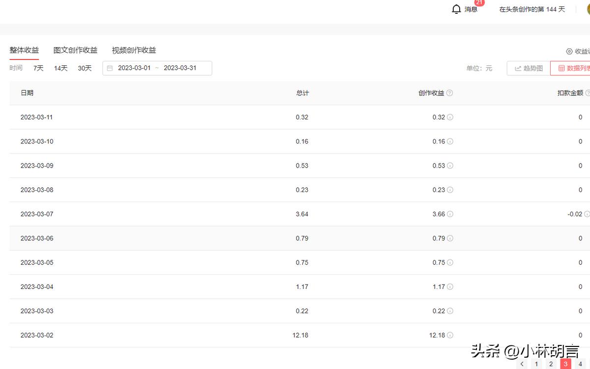Click previous page arrow in pagination
Screen dimensions: 590x369
tap(522, 364)
